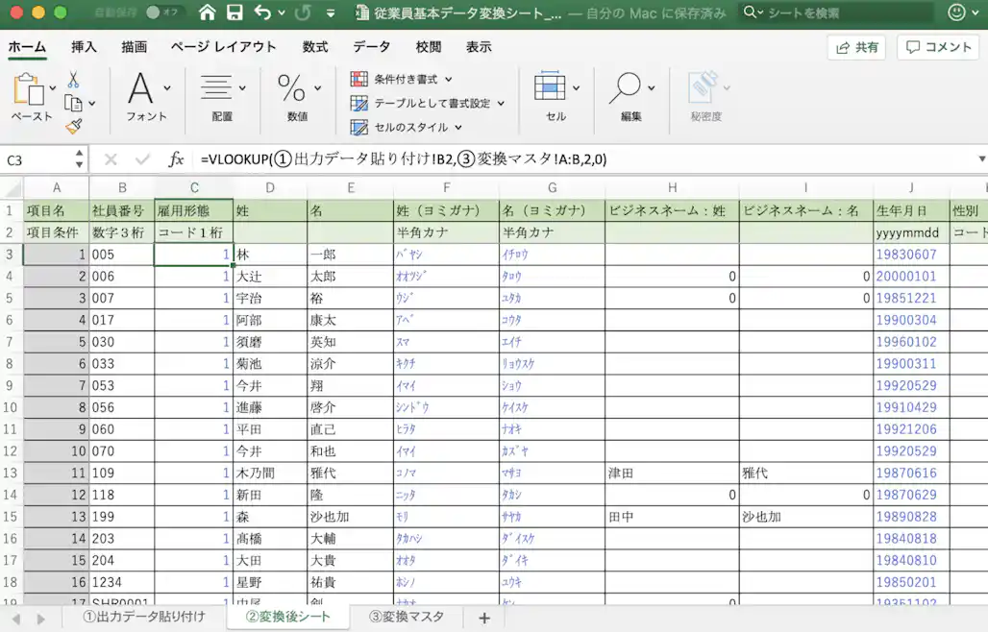Image resolution: width=988 pixels, height=632 pixels.
Task: Expand the formula bar with its chevron
Action: point(979,158)
